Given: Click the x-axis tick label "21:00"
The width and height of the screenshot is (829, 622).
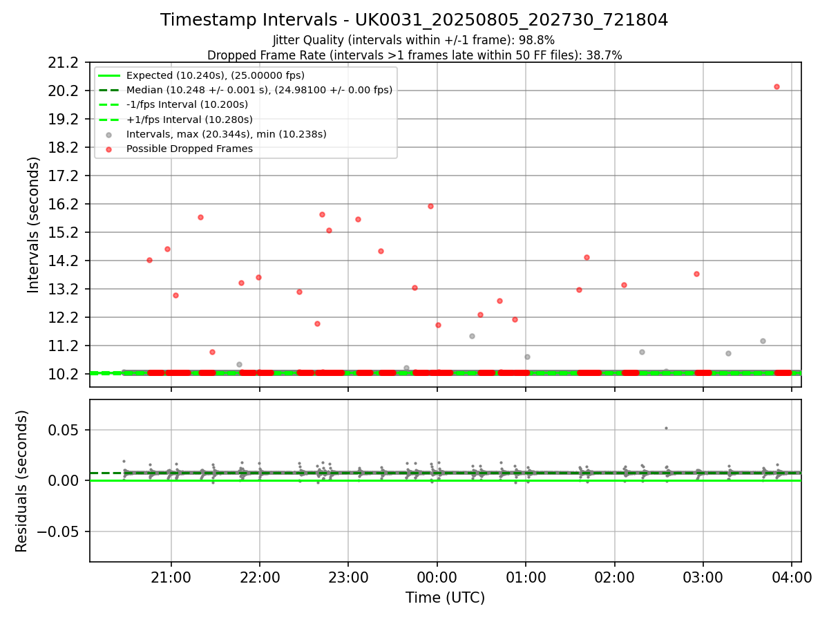Looking at the screenshot, I should coord(171,578).
